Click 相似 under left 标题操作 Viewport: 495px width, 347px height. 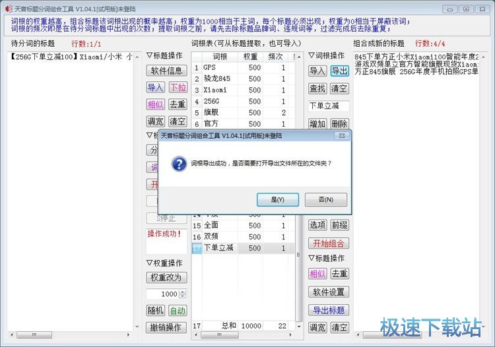pyautogui.click(x=155, y=104)
